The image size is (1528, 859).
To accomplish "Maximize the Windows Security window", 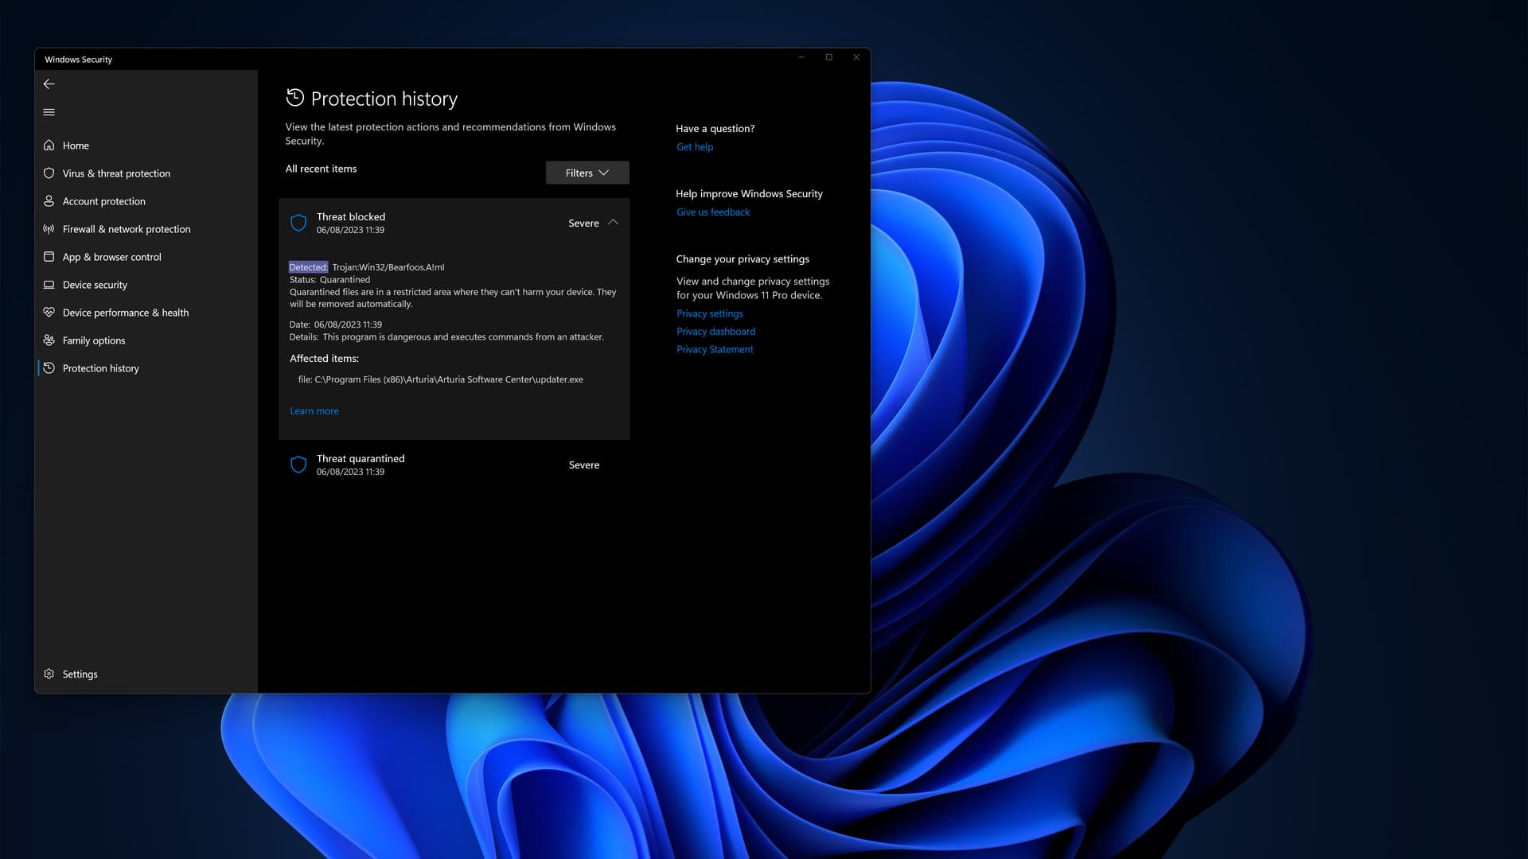I will click(x=829, y=57).
